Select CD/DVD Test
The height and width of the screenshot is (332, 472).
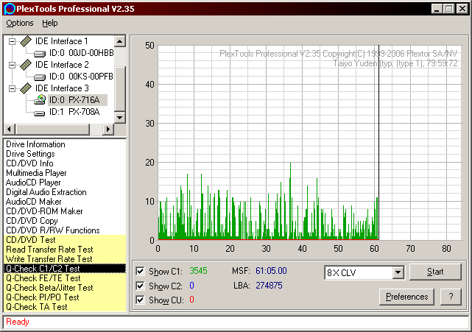point(65,240)
